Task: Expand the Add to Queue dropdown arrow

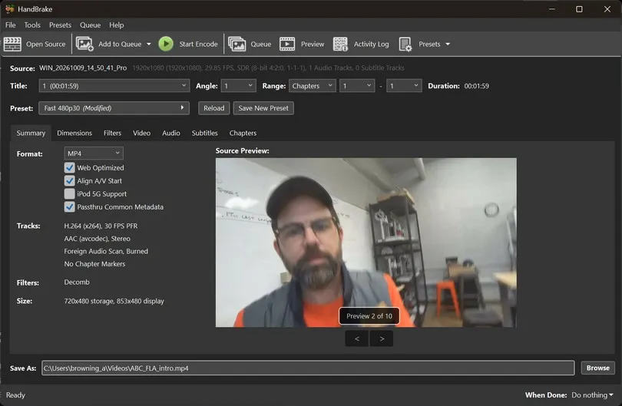Action: tap(149, 44)
